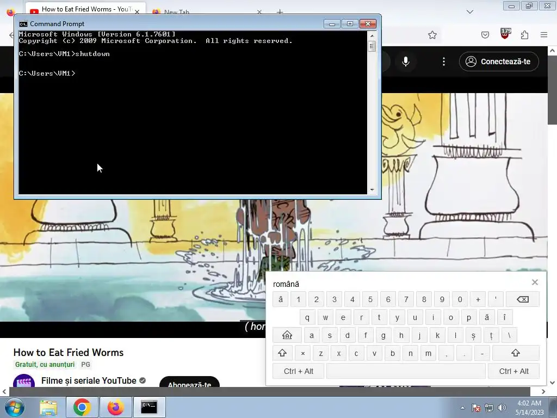Switch to the How to Eat Fried Worms tab
The width and height of the screenshot is (557, 418).
(x=84, y=10)
